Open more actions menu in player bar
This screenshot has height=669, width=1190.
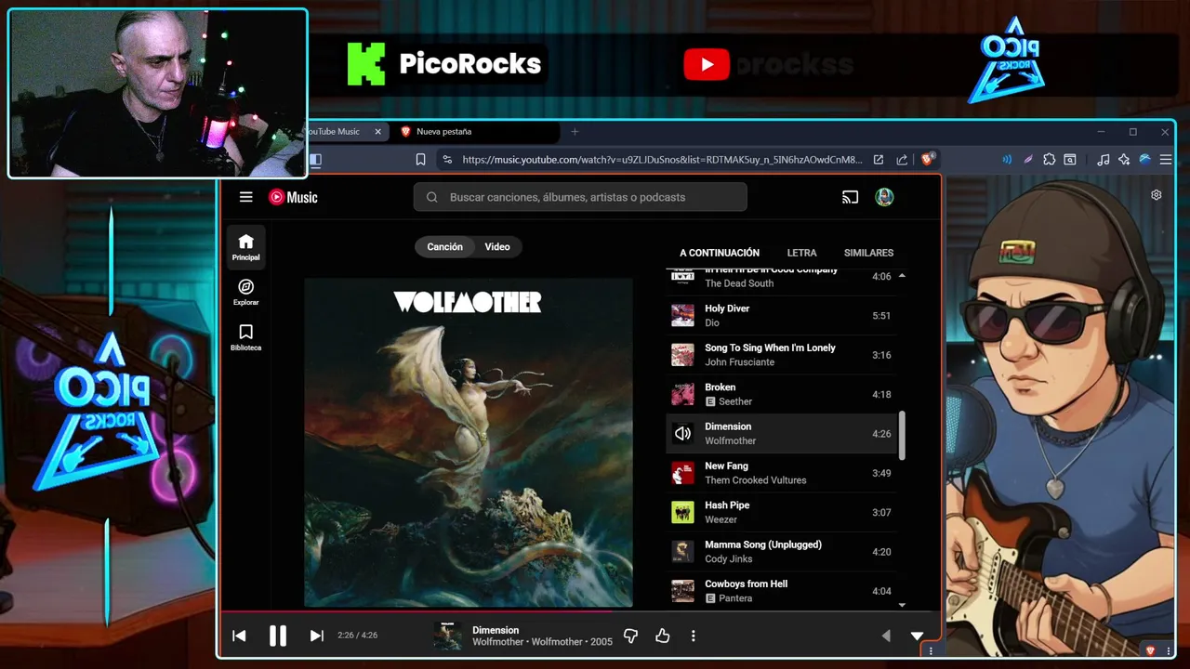point(693,636)
